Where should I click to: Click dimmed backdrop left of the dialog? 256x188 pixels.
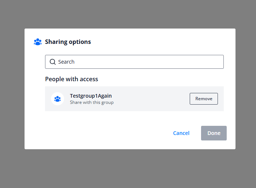(12, 89)
